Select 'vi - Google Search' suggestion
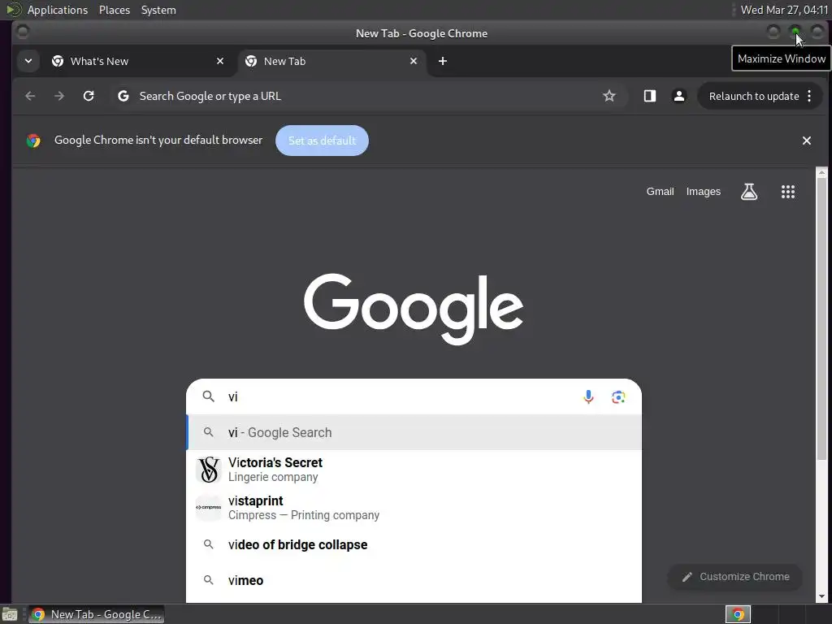 pos(414,432)
